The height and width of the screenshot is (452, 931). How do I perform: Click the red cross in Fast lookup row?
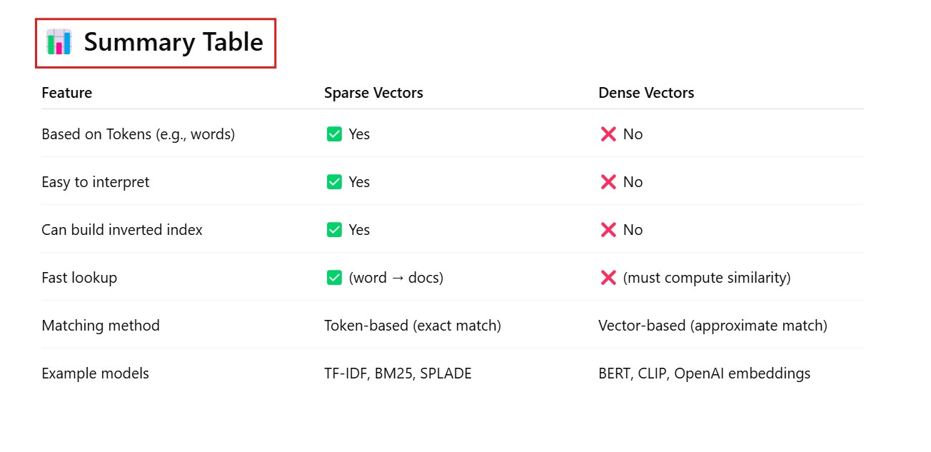pyautogui.click(x=608, y=278)
